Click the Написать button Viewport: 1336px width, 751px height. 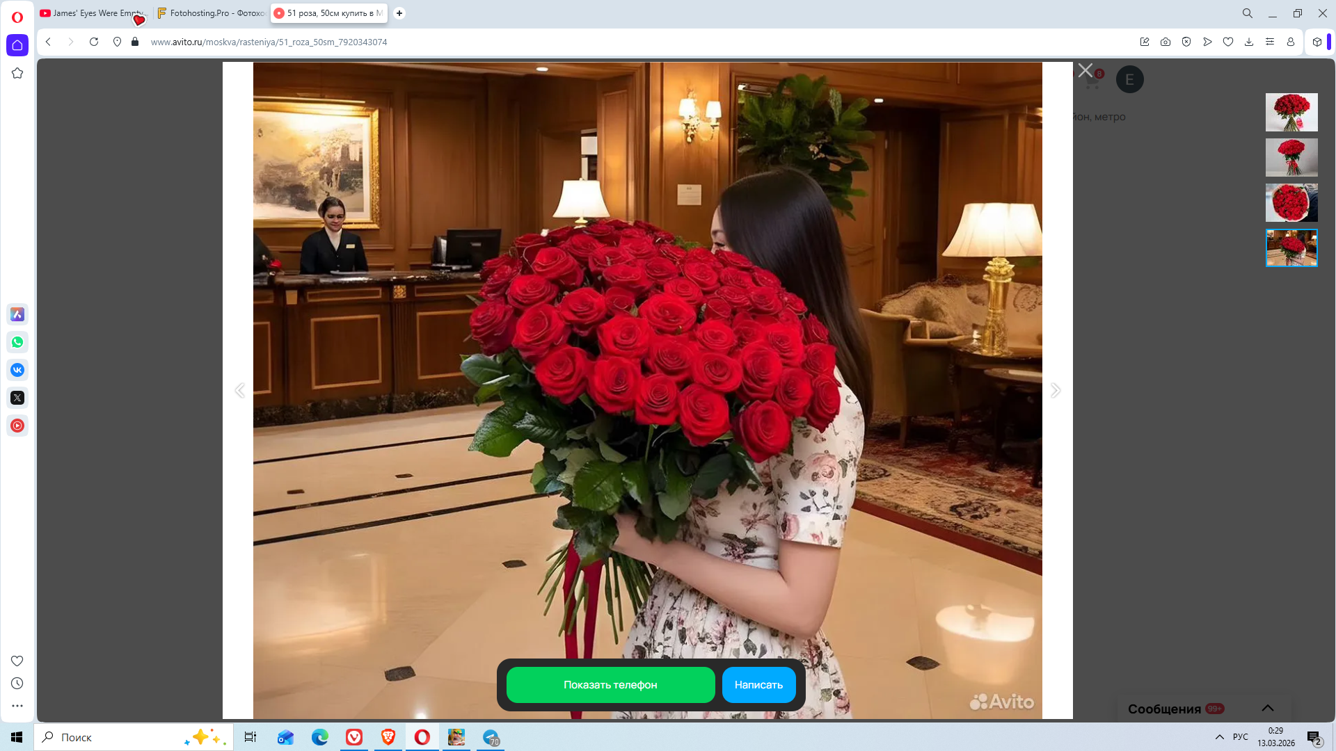tap(758, 685)
